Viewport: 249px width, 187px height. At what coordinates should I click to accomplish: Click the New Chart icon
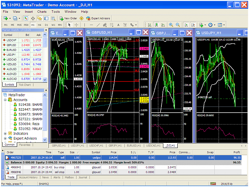[x=6, y=18]
